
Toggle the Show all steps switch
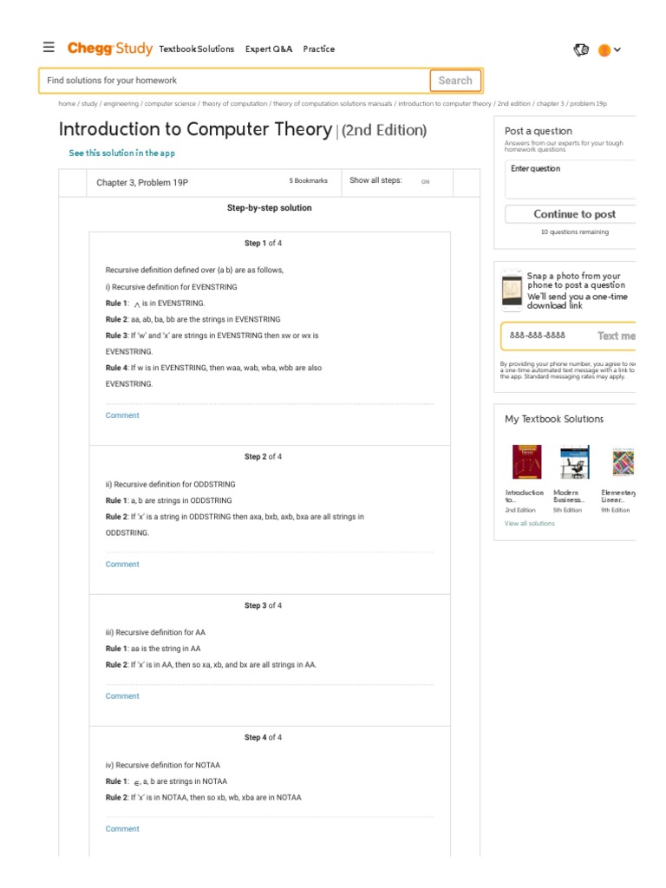(425, 181)
